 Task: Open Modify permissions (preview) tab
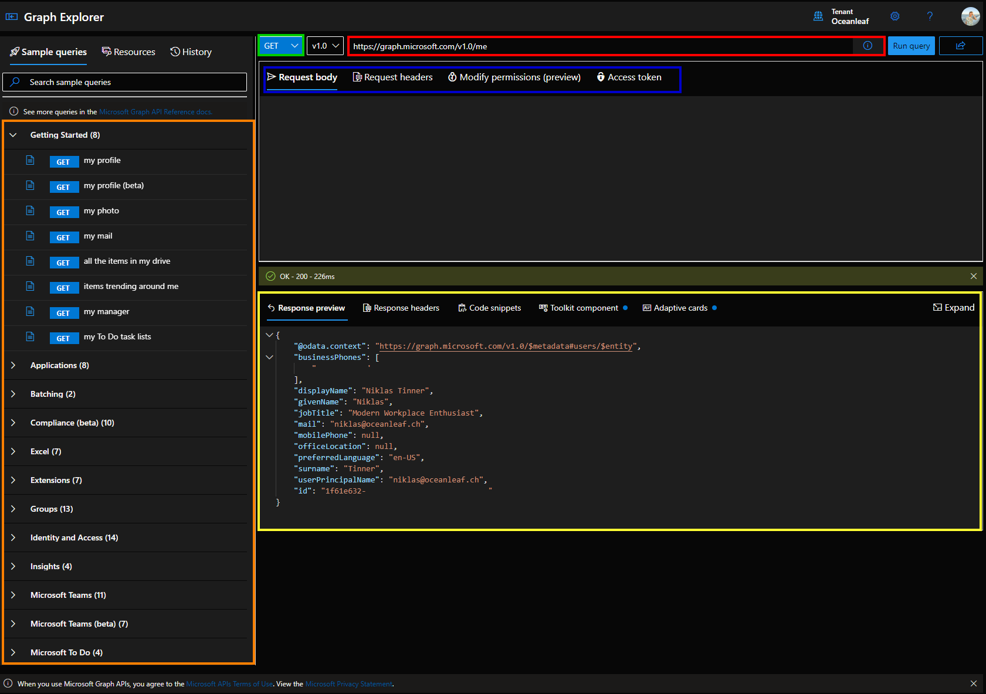(514, 77)
